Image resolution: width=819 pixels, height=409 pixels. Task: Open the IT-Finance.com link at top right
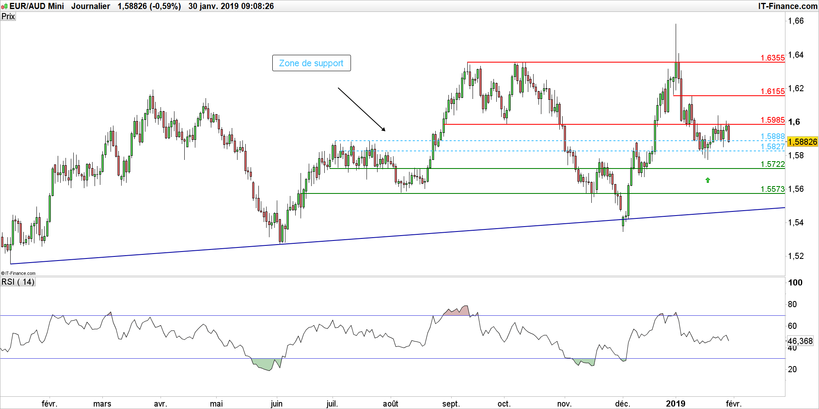(x=787, y=6)
